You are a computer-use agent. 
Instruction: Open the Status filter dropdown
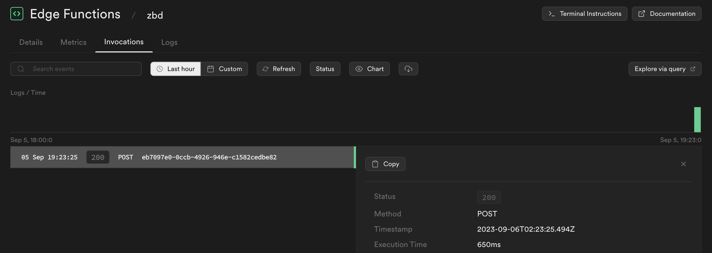(x=325, y=69)
